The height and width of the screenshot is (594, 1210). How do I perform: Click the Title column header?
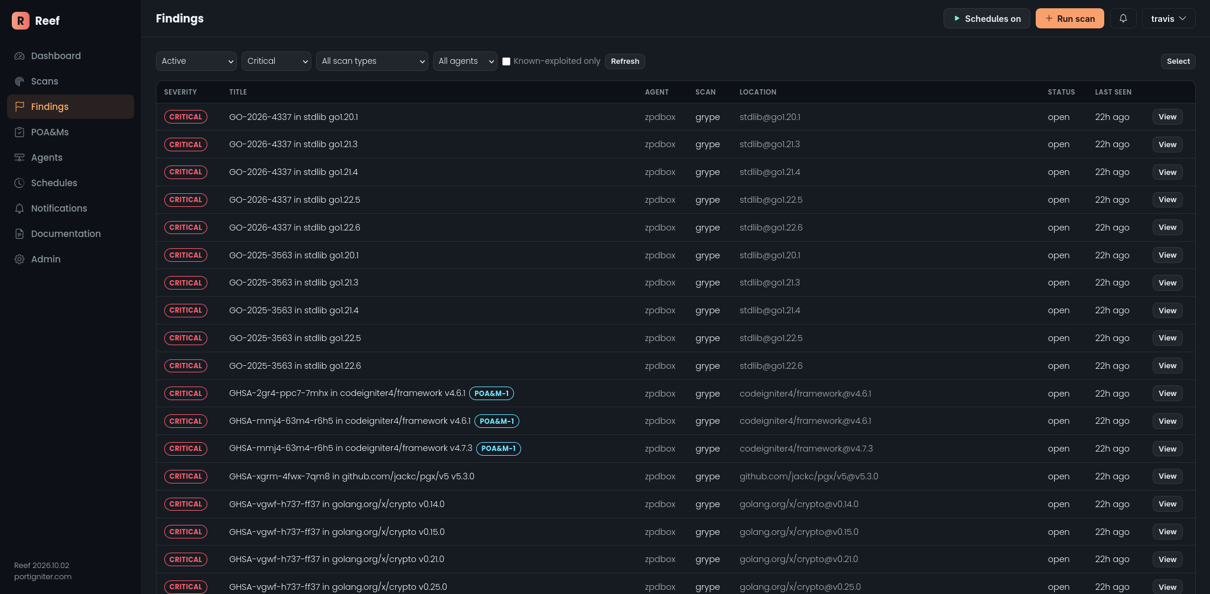(x=238, y=92)
